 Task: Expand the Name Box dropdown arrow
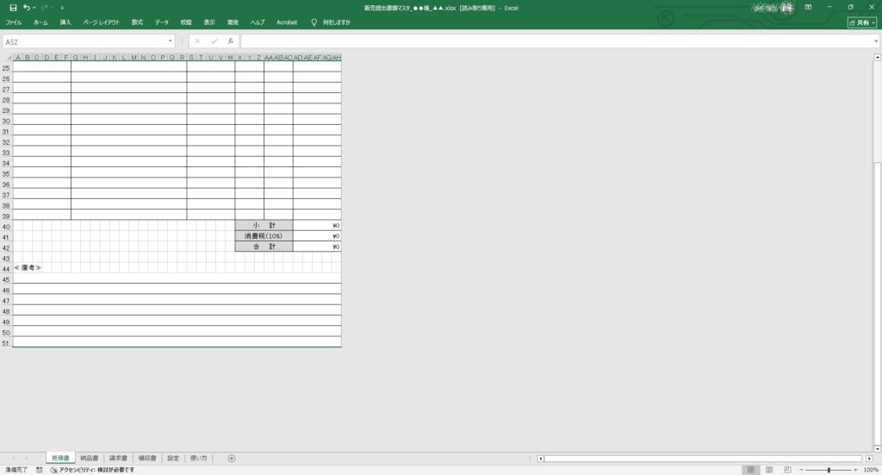pyautogui.click(x=170, y=41)
